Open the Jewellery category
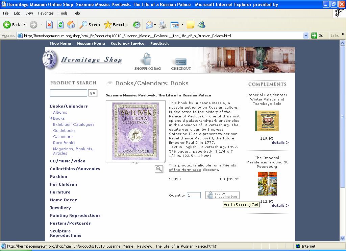This screenshot has width=346, height=251. tap(60, 208)
